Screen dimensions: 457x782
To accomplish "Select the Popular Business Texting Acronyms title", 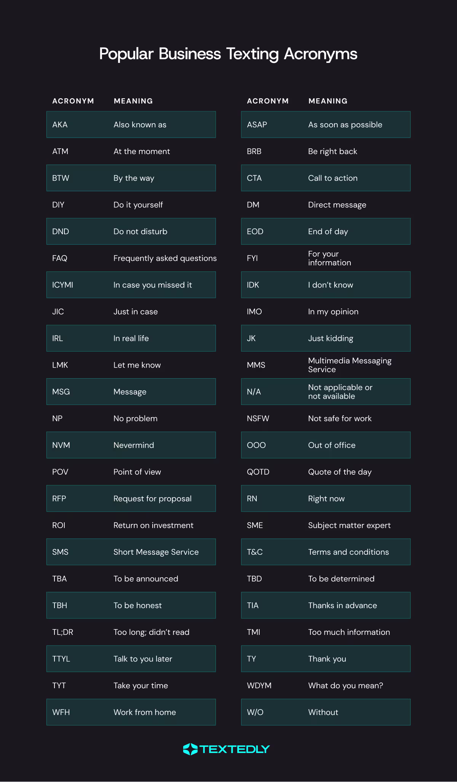I will pyautogui.click(x=228, y=54).
